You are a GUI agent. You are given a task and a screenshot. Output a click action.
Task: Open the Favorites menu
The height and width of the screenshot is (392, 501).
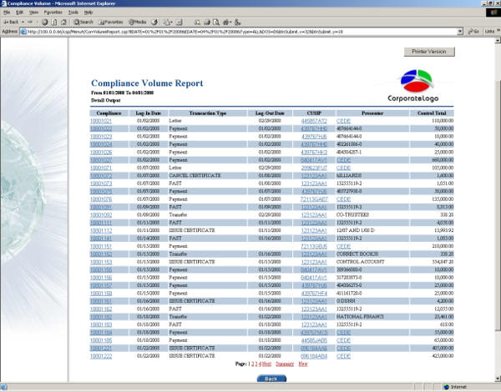[53, 13]
